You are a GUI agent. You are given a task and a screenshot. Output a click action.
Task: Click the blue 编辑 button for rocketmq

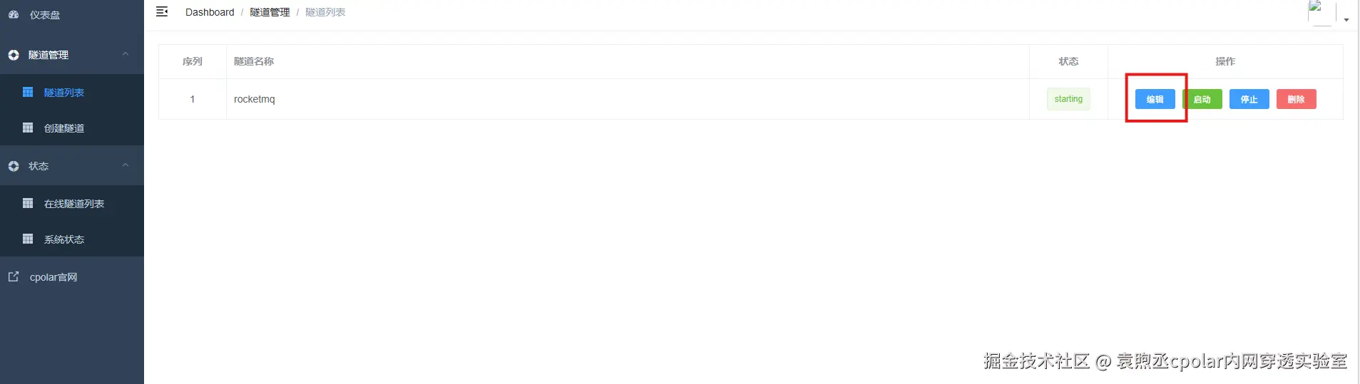pos(1155,99)
